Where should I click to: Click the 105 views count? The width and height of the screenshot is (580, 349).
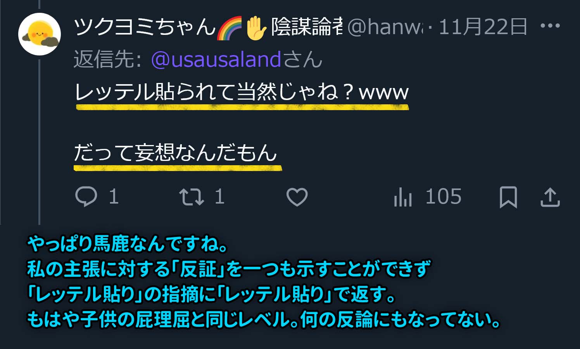(x=444, y=197)
